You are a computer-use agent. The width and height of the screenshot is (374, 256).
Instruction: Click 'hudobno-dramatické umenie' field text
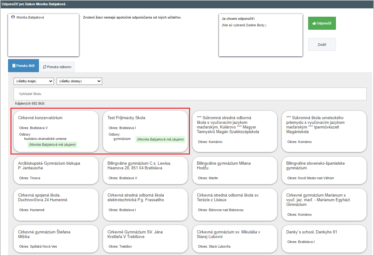[x=45, y=139]
